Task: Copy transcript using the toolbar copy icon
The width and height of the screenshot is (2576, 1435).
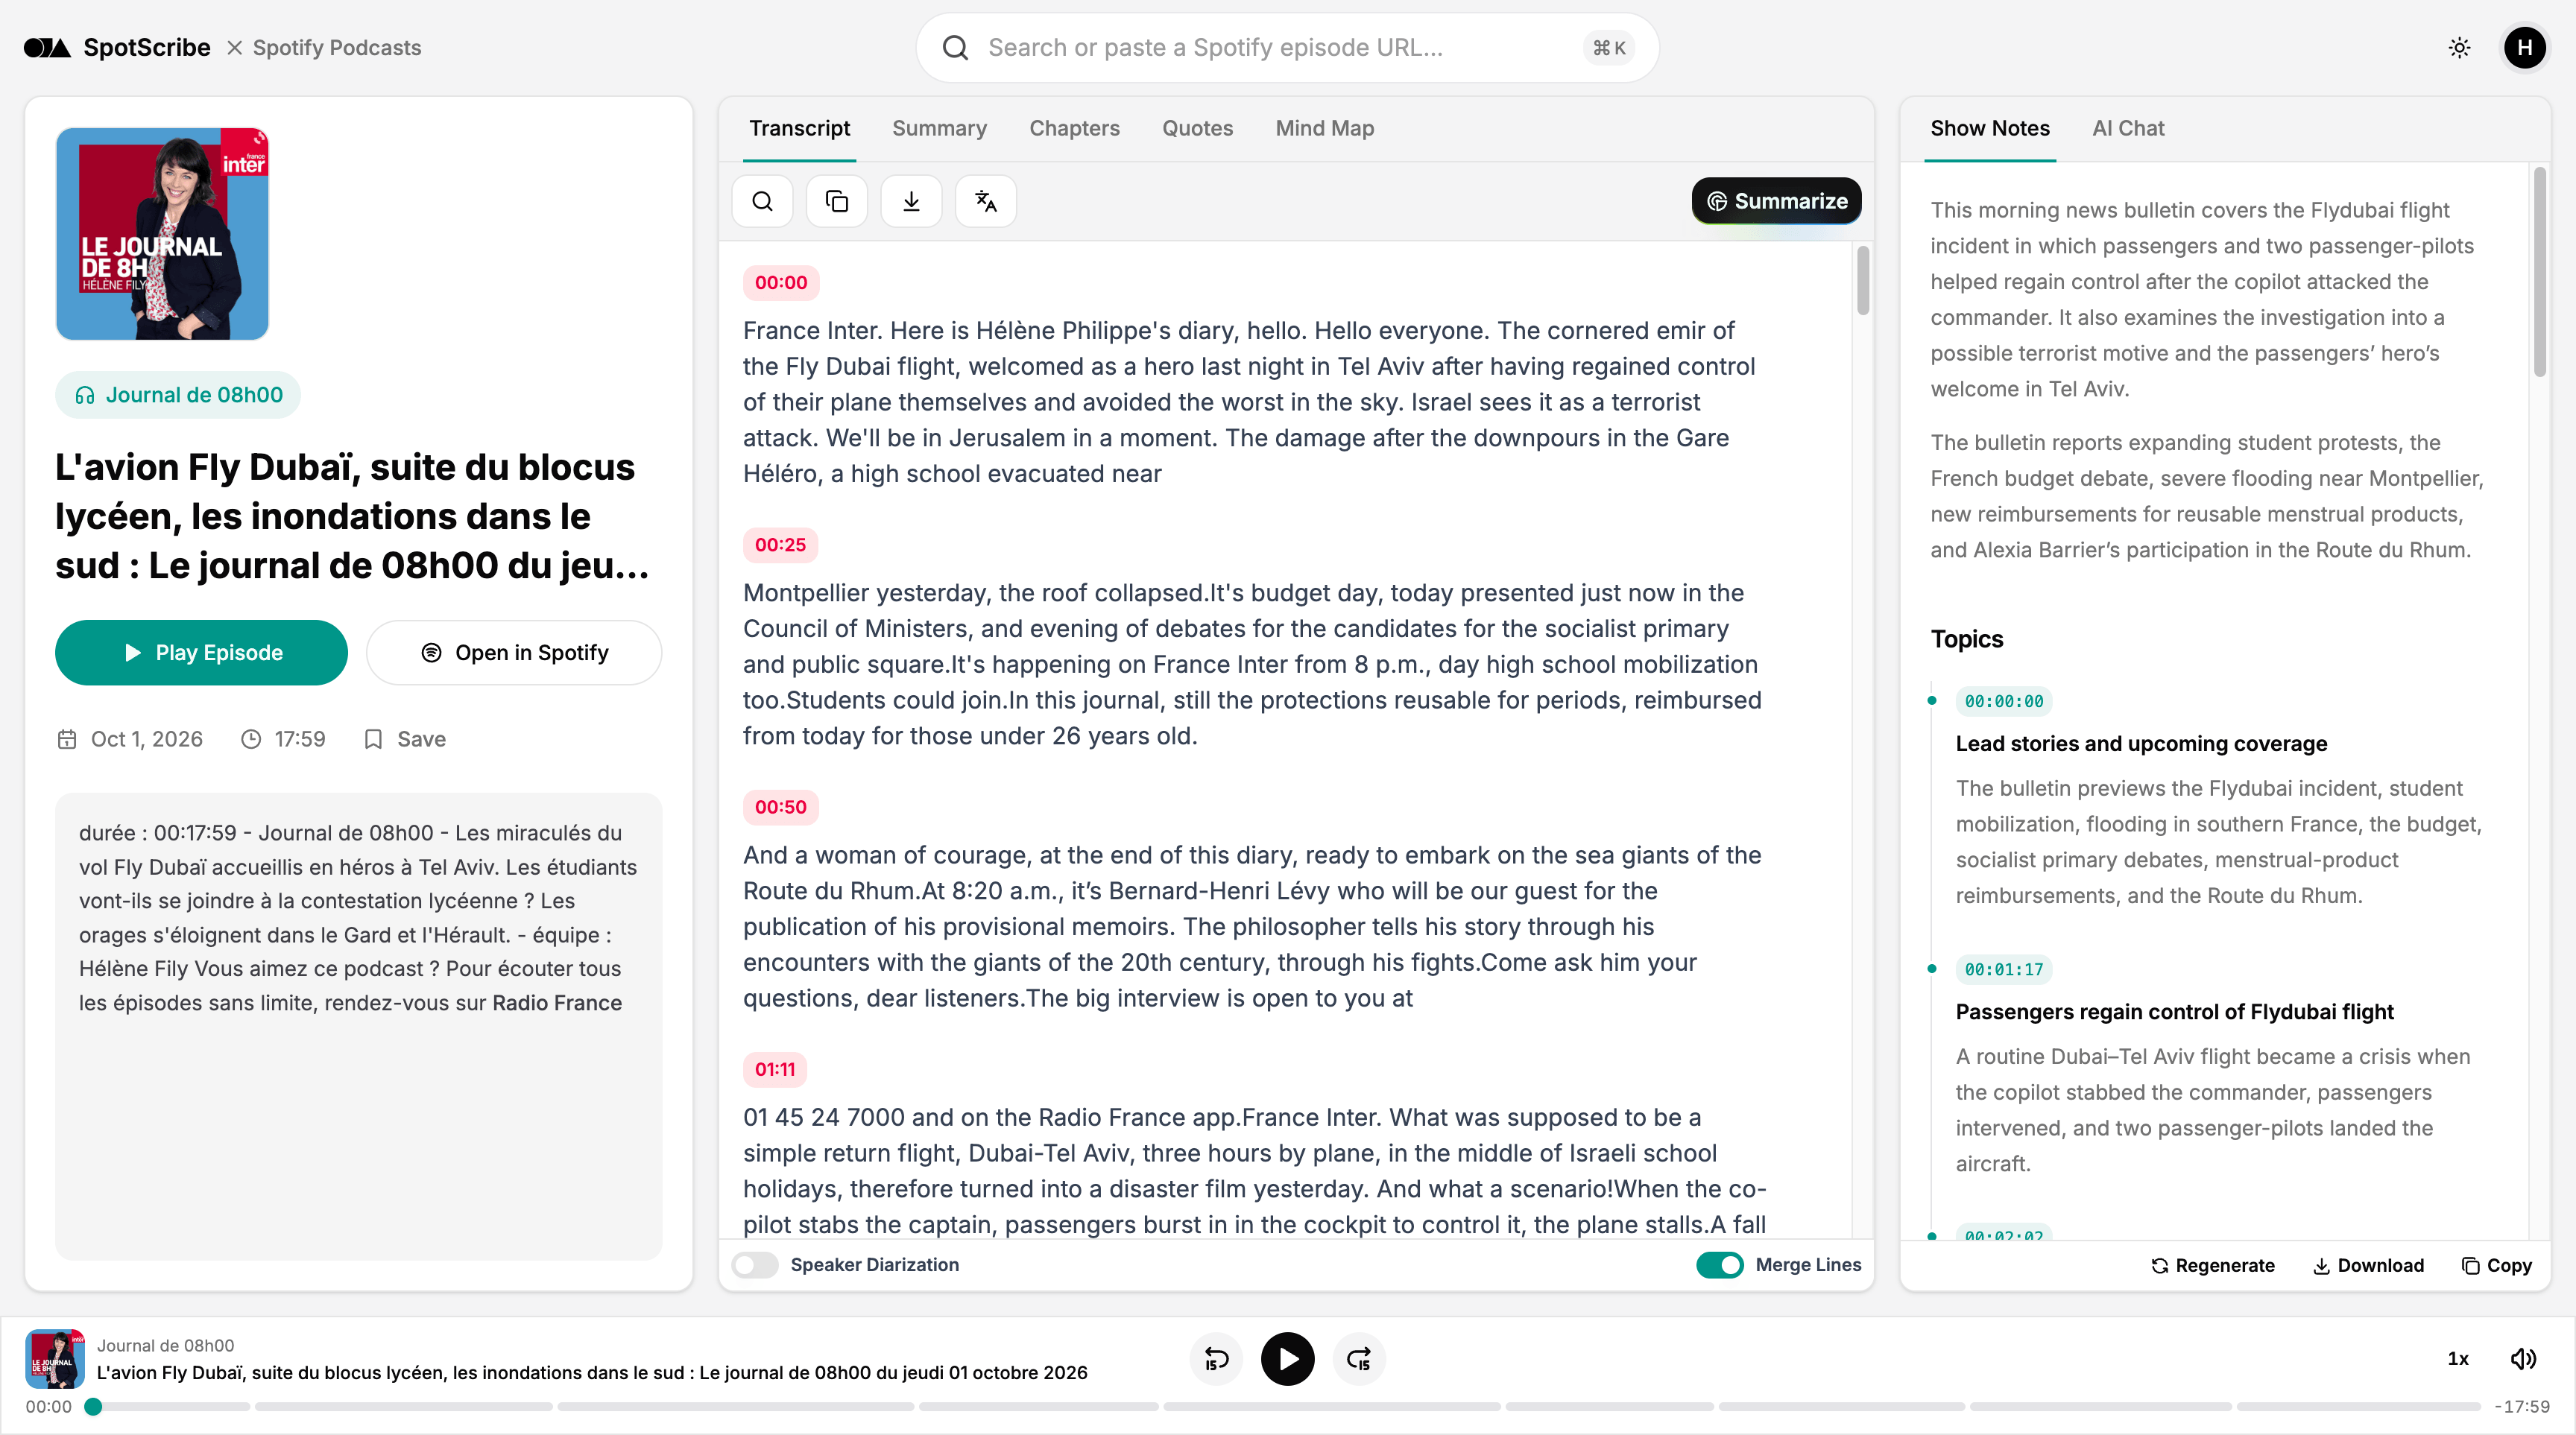Action: 837,201
